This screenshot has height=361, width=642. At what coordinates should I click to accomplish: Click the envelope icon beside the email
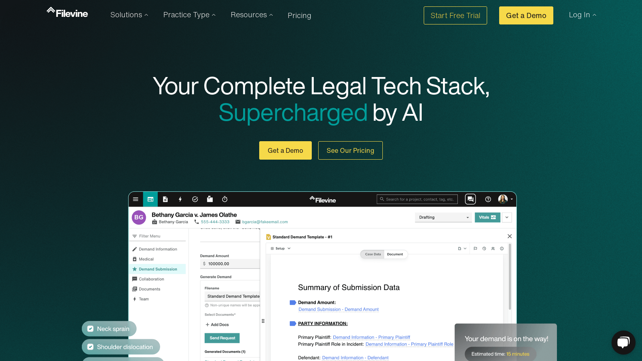[238, 222]
